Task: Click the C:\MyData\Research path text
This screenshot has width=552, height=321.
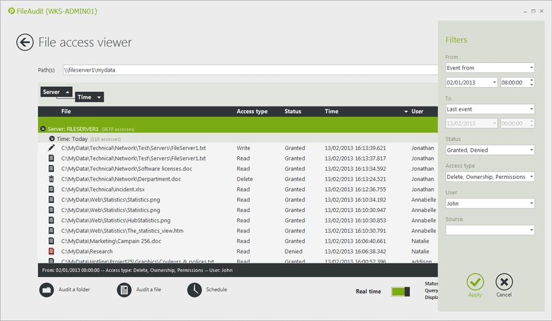Action: click(87, 251)
